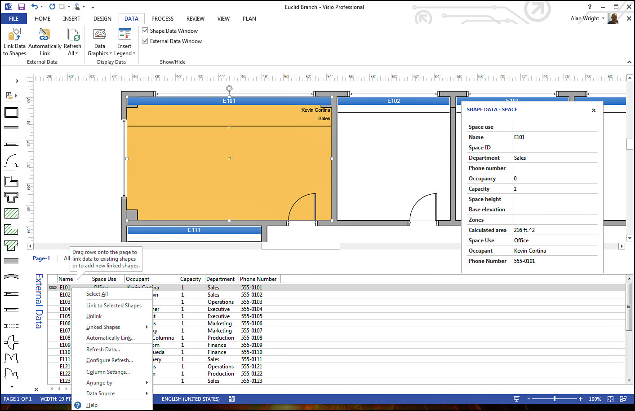Select the curved wall stencil shape
The image size is (635, 411).
(11, 276)
